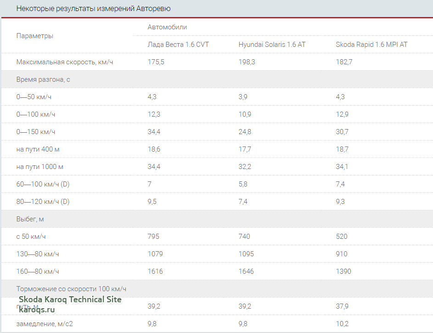Select 'Торможение со скорости 100 км/ч' section header
The height and width of the screenshot is (333, 433).
tap(71, 289)
